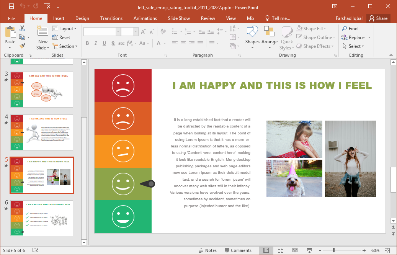
Task: Open the Layout dropdown
Action: [x=65, y=28]
